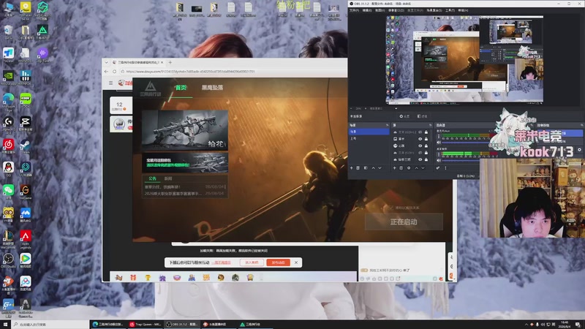Select 公告 tab in launcher news box

tap(152, 178)
